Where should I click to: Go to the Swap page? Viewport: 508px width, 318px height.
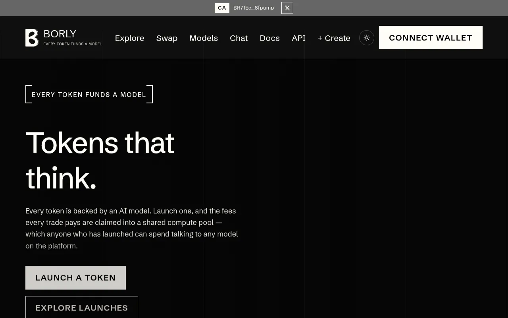coord(167,38)
